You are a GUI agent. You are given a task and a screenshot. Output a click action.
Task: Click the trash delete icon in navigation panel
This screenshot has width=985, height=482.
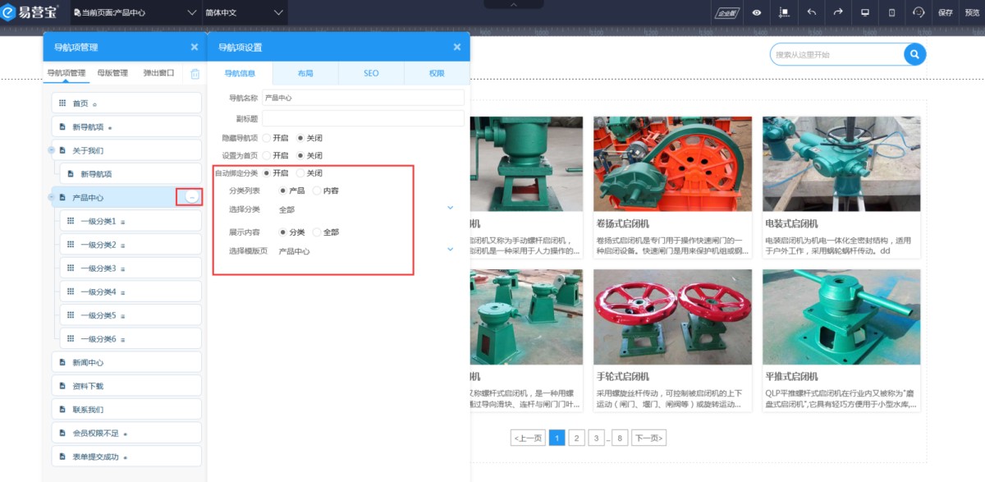tap(195, 74)
